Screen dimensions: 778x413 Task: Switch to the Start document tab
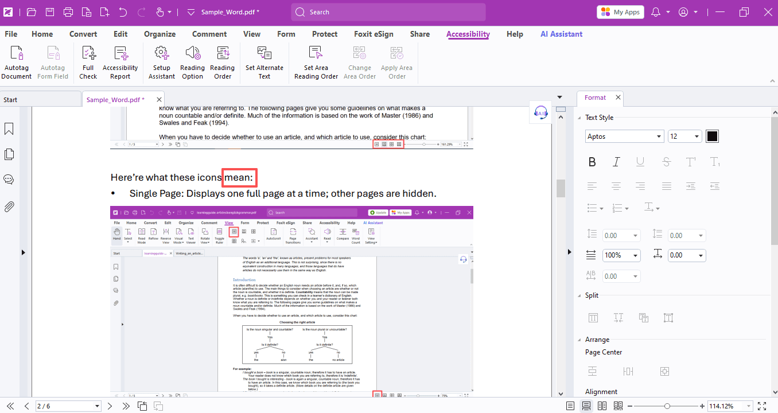point(40,100)
